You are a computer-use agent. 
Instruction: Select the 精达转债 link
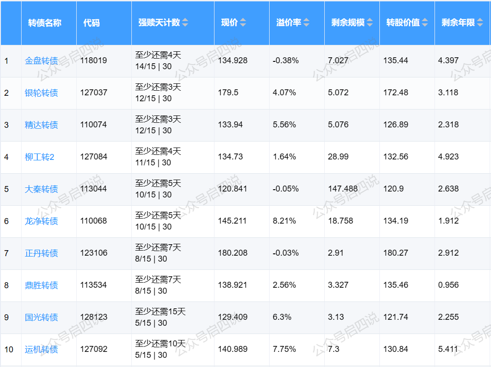41,125
